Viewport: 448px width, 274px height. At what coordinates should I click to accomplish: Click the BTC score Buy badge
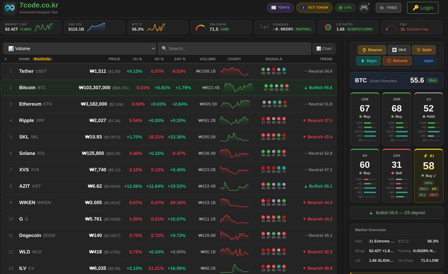(x=432, y=80)
